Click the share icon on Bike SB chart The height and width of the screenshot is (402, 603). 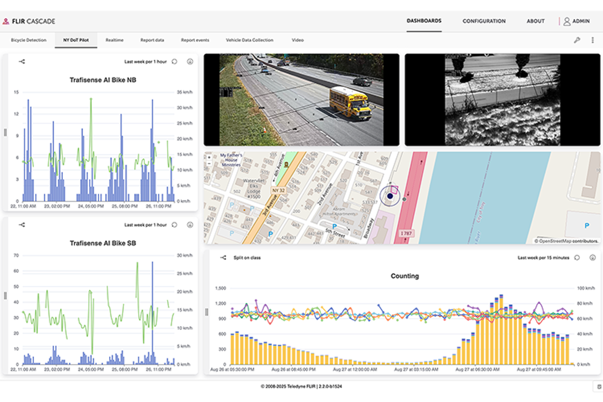coord(22,225)
